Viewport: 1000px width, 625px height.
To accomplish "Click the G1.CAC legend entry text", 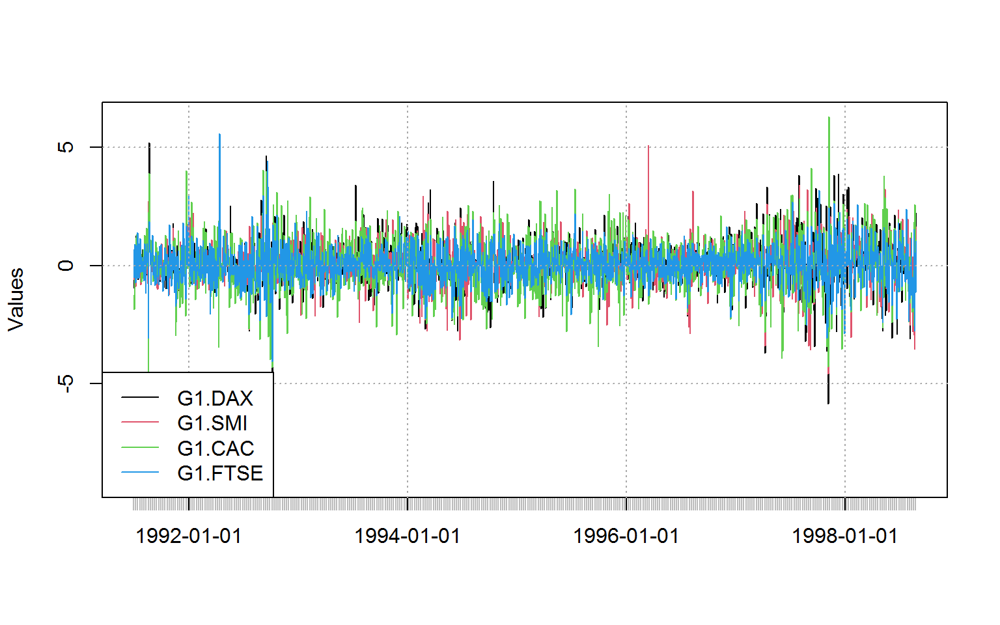I will tap(215, 449).
